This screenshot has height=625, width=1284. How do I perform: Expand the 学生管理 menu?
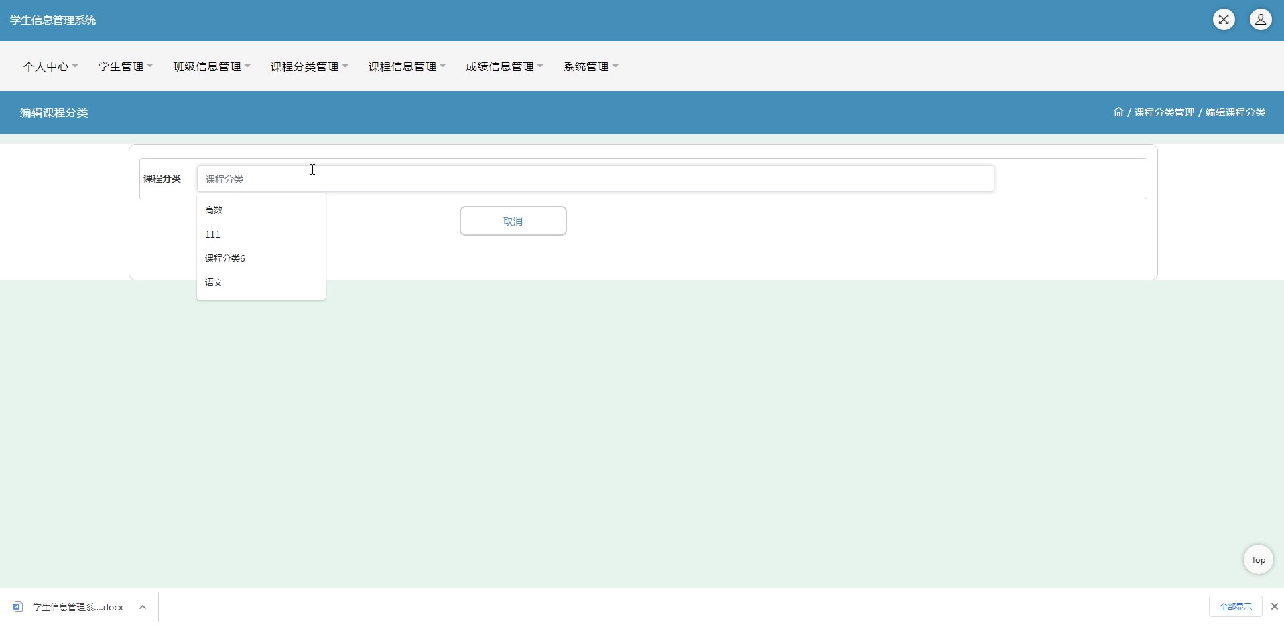click(x=125, y=66)
